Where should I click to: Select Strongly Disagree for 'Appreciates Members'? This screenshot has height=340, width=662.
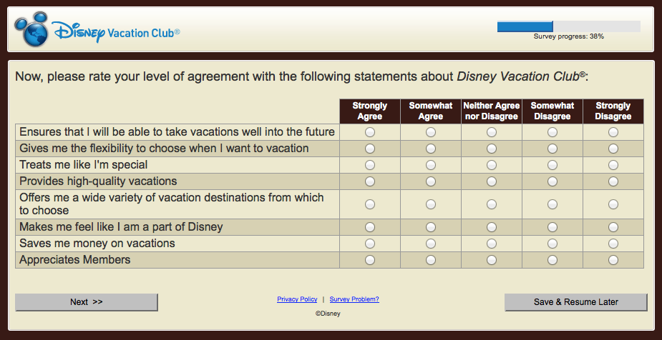pyautogui.click(x=613, y=260)
